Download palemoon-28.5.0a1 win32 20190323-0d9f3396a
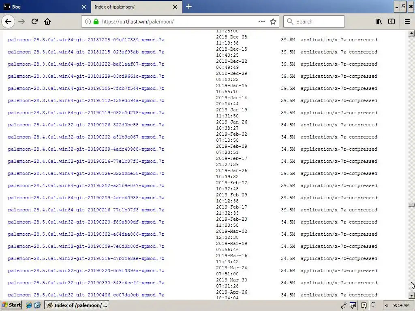 [86, 271]
